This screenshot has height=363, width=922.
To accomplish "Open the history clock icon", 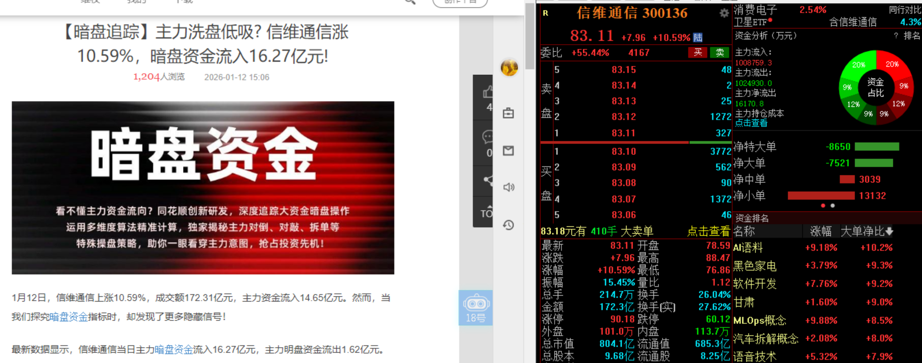I will 509,225.
